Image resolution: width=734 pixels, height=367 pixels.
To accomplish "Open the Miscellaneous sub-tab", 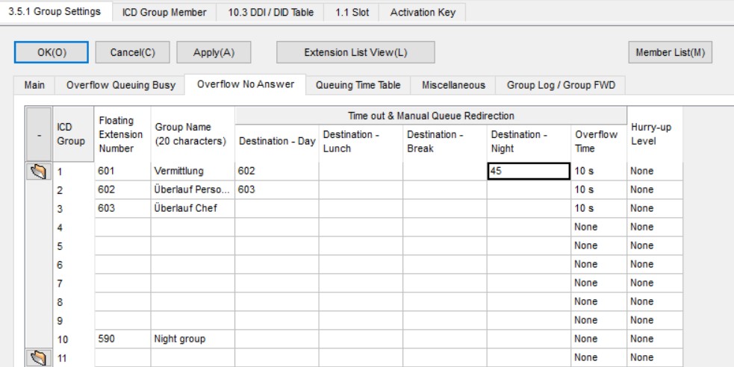I will point(453,85).
